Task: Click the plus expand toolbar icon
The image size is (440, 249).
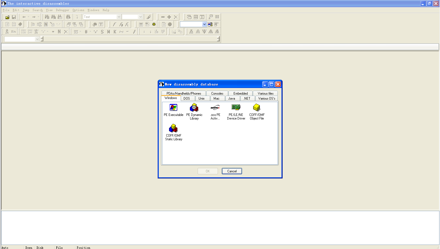Action: pyautogui.click(x=169, y=17)
